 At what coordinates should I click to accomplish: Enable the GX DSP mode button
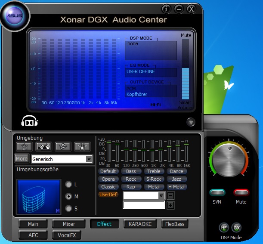point(236,228)
